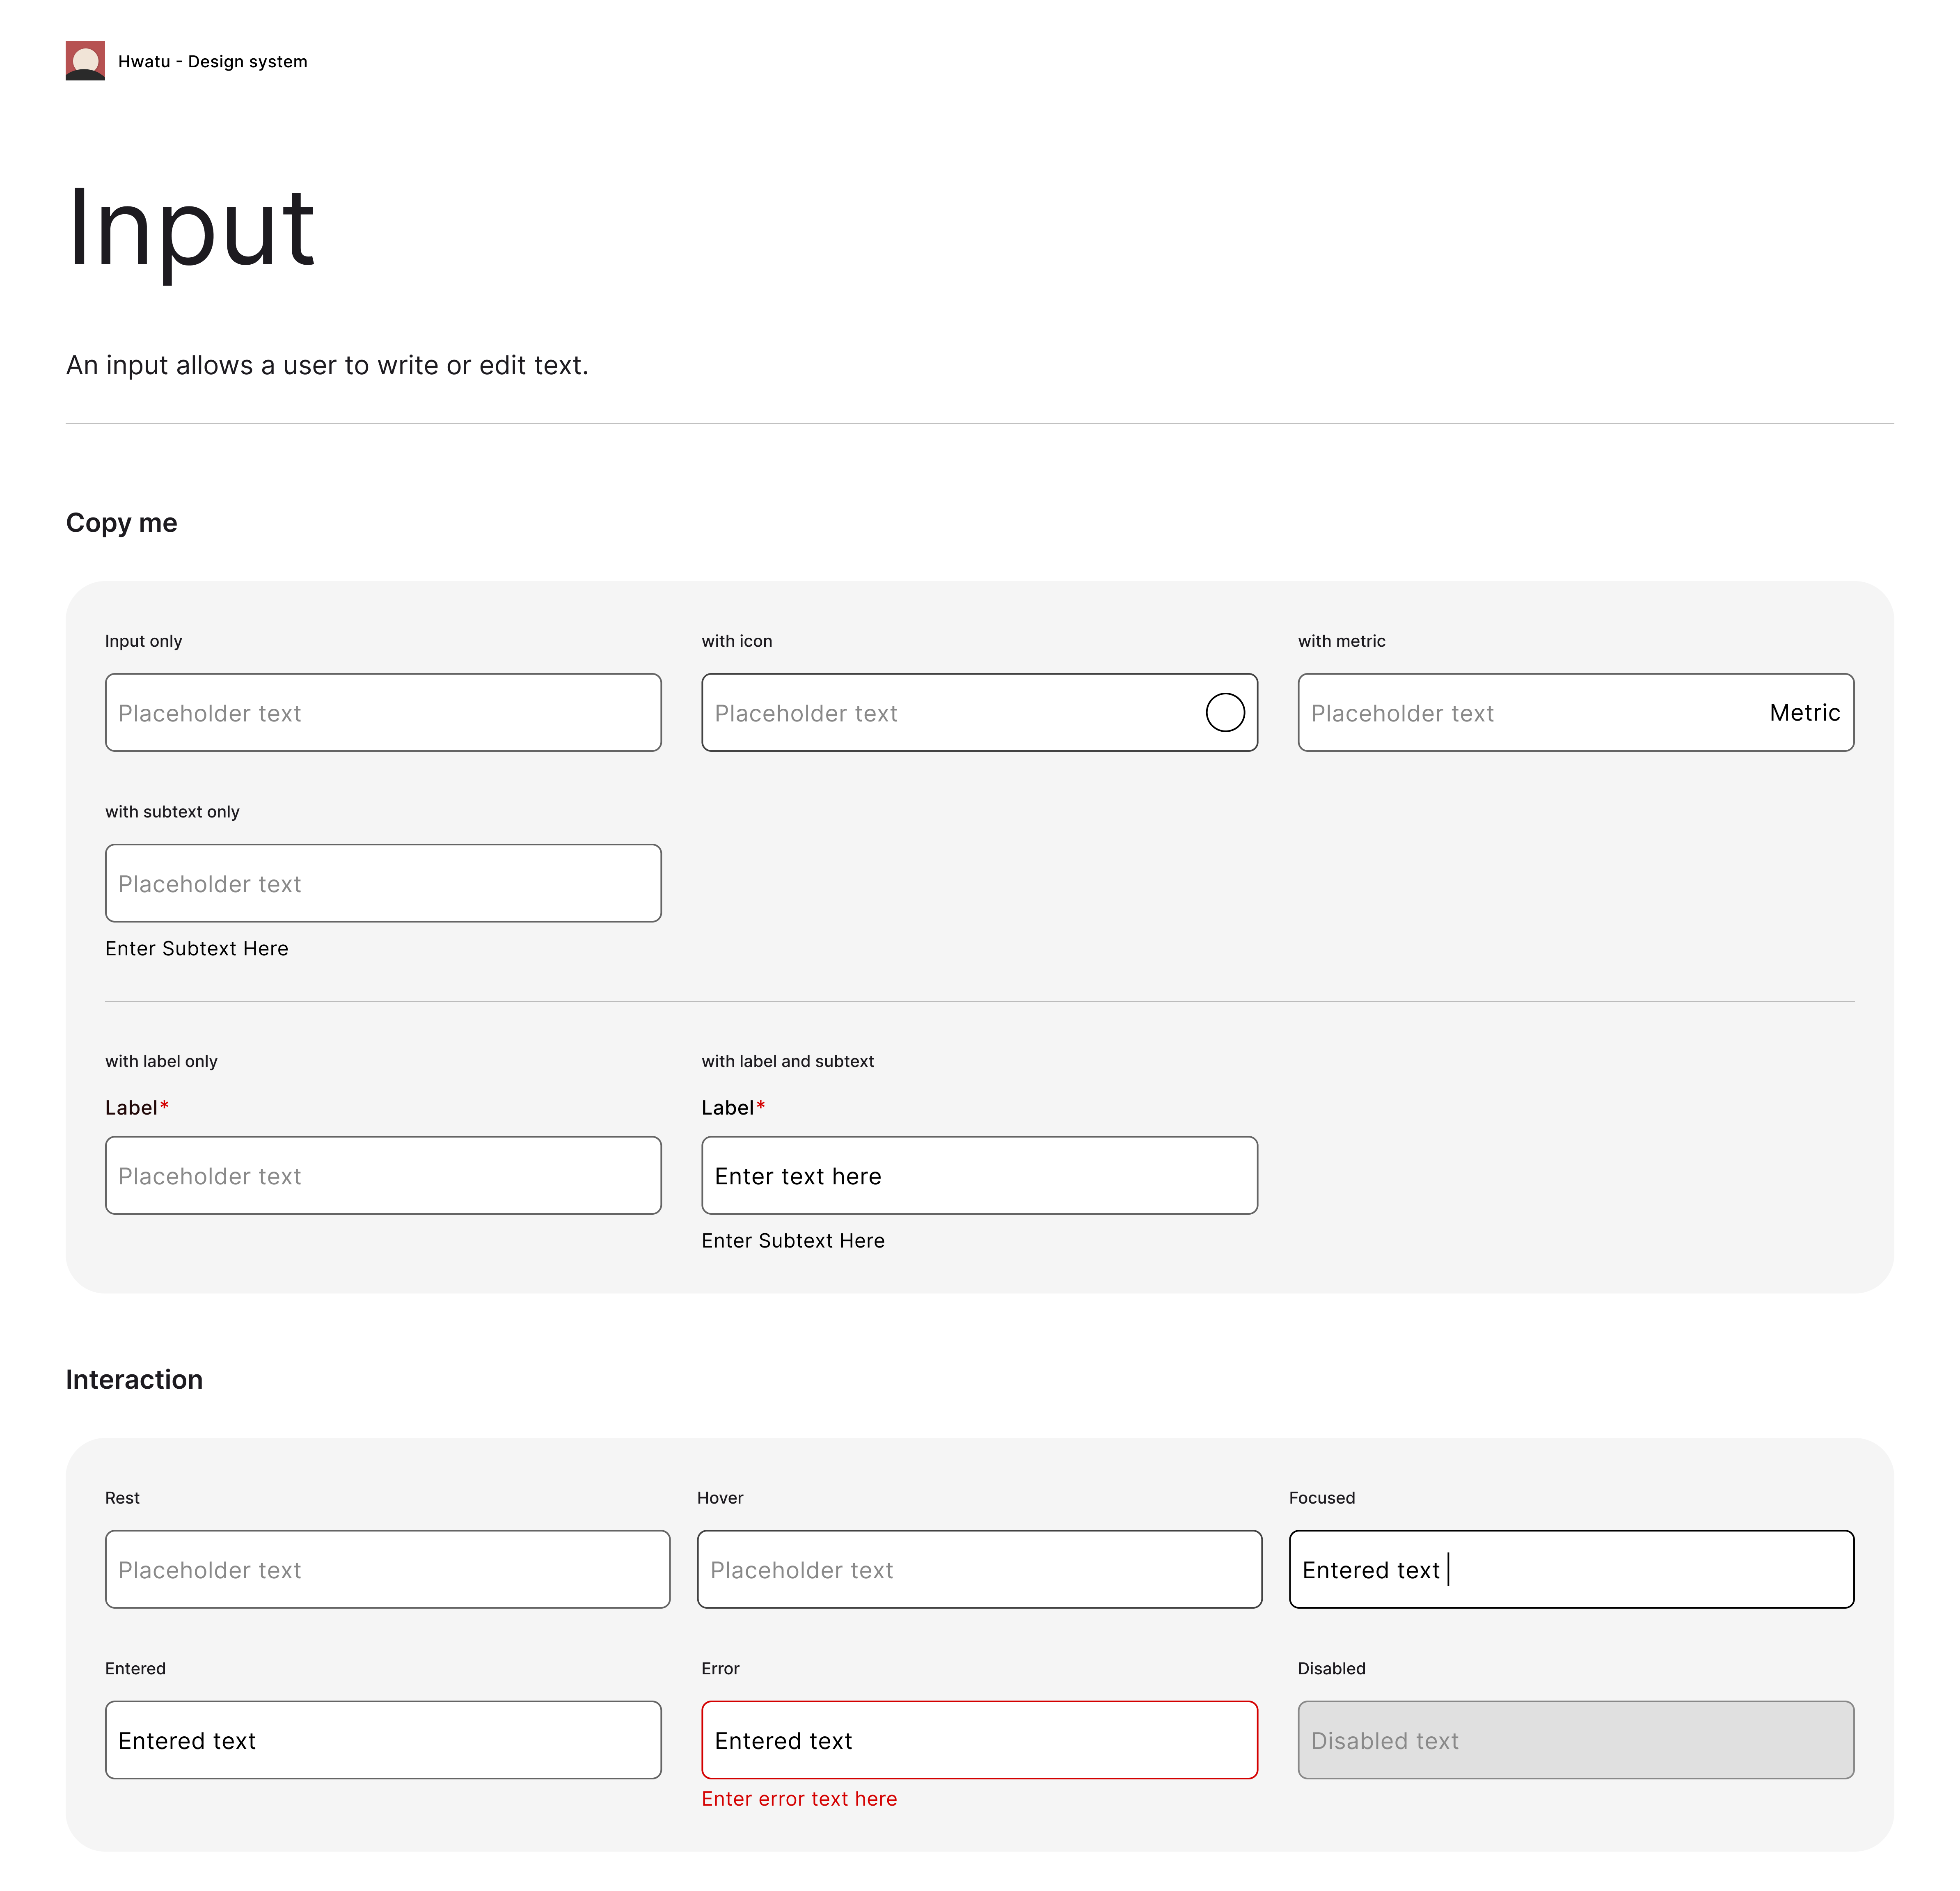
Task: Click the 'Interaction' section heading
Action: pyautogui.click(x=134, y=1380)
